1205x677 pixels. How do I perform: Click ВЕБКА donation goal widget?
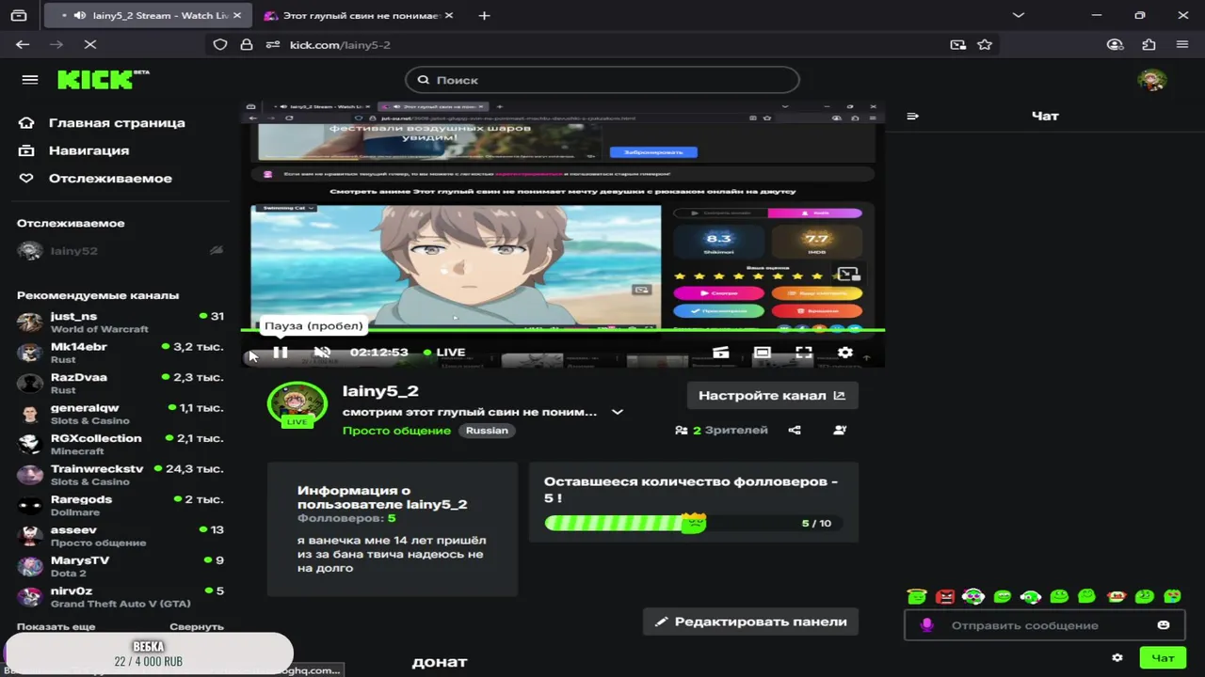point(149,653)
